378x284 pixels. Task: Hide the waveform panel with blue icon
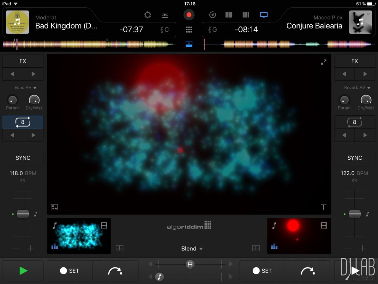pos(189,44)
